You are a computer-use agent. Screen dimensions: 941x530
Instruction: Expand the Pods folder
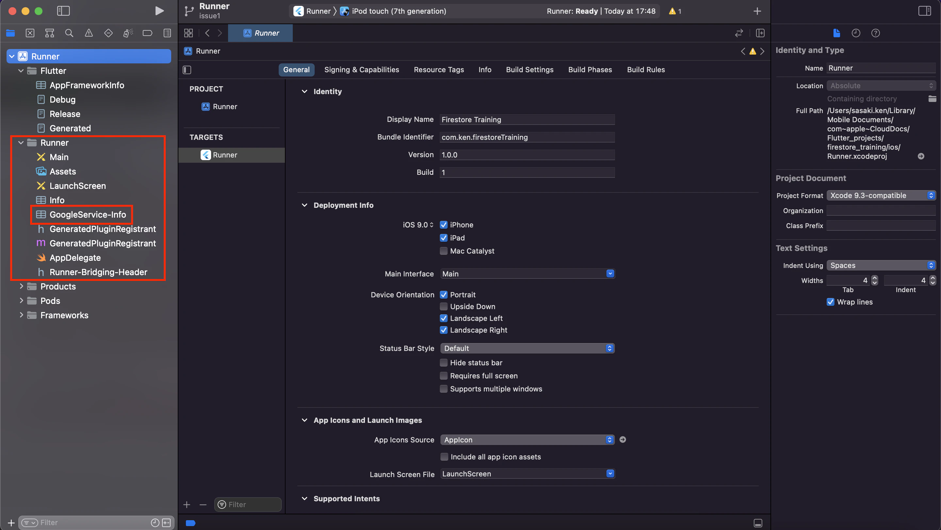[x=21, y=301]
